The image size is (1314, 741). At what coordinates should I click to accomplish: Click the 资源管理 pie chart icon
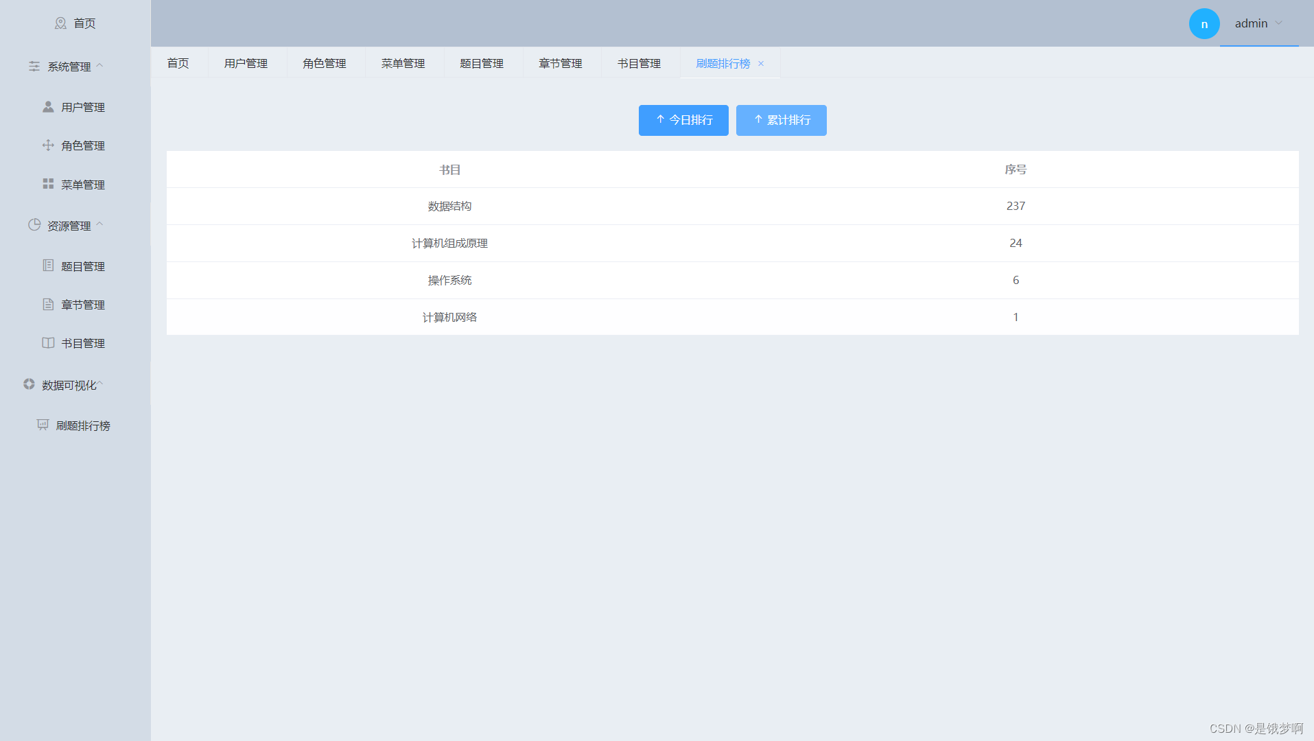point(34,225)
